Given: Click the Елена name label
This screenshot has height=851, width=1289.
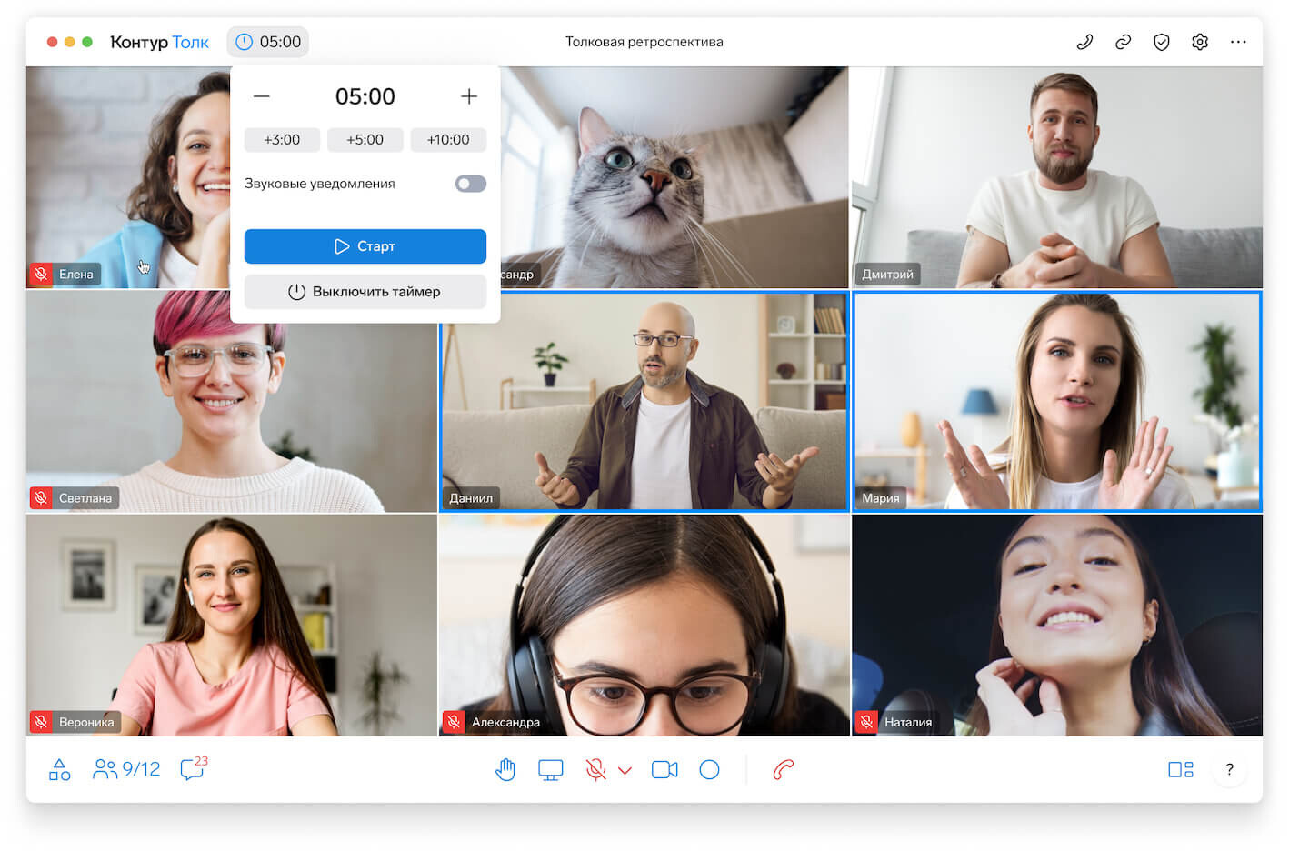Looking at the screenshot, I should pyautogui.click(x=76, y=275).
